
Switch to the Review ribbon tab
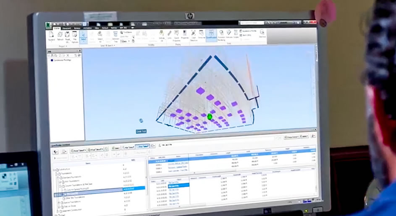click(77, 28)
